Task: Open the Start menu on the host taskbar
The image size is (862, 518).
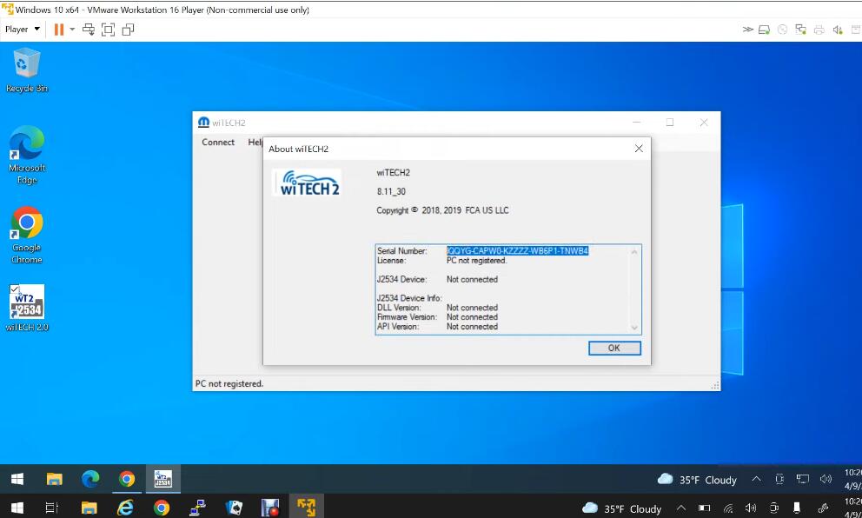Action: (x=17, y=508)
